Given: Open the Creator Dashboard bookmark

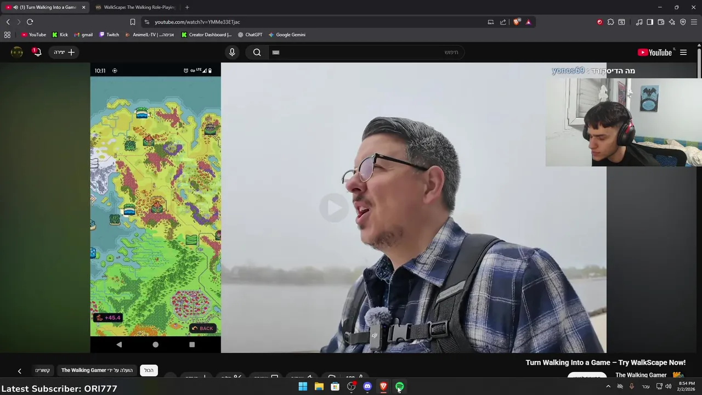Looking at the screenshot, I should pos(206,35).
